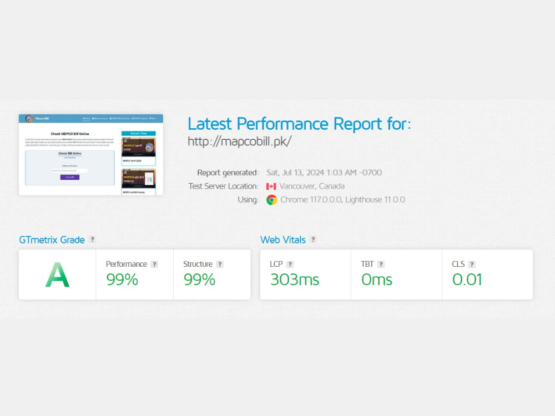Open the Performance question mark icon

tap(154, 264)
